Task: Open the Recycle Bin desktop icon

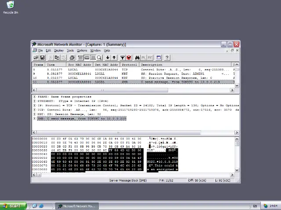Action: (11, 7)
